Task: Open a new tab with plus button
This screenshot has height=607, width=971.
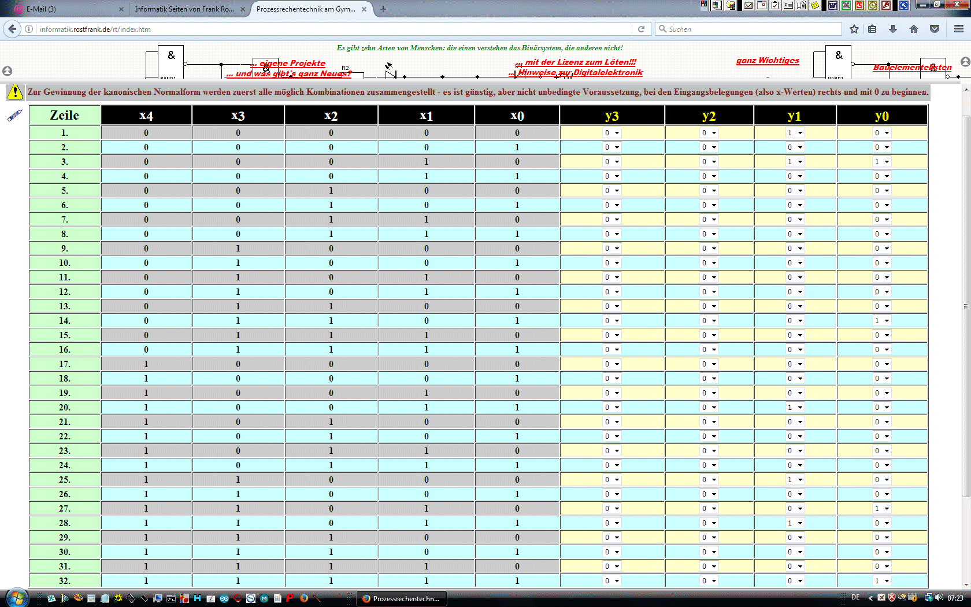Action: tap(383, 9)
